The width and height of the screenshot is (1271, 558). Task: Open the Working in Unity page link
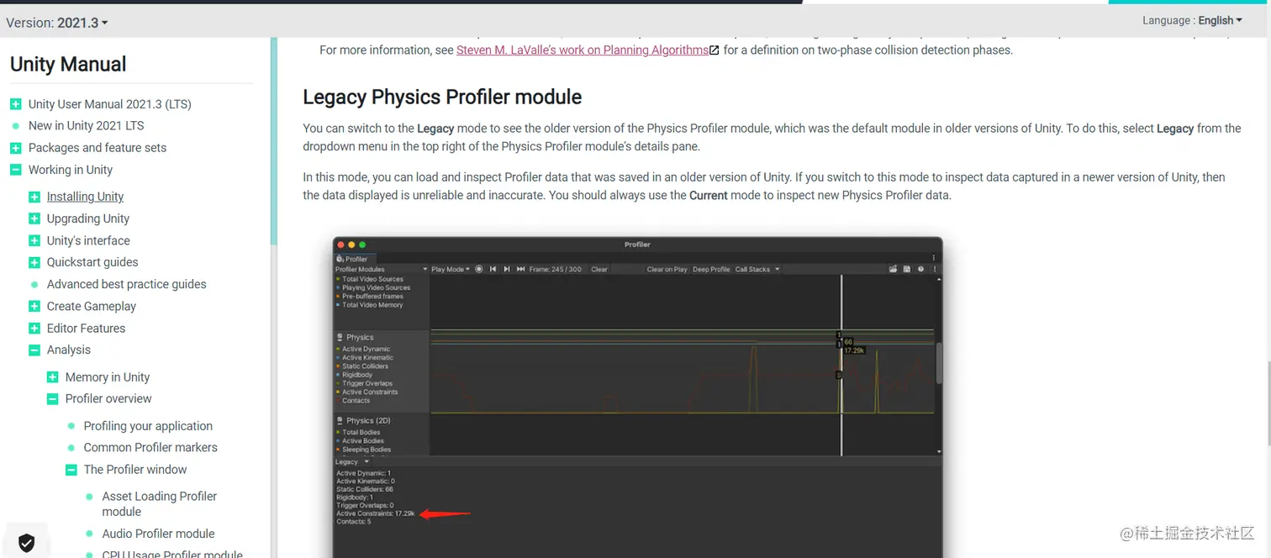pyautogui.click(x=71, y=170)
